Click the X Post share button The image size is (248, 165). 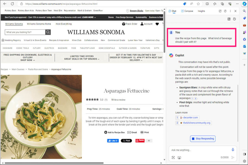coord(126,141)
